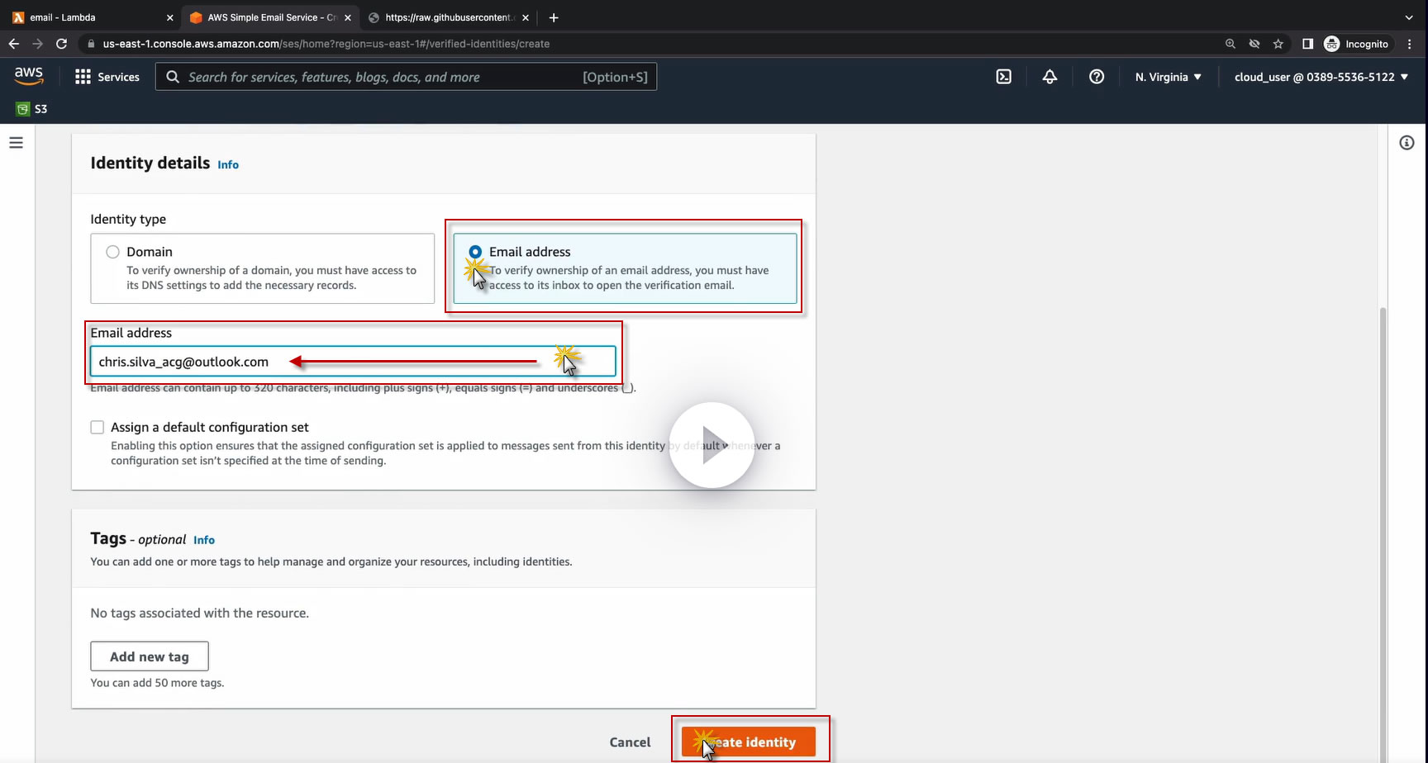Open the info panel icon on right
Image resolution: width=1428 pixels, height=763 pixels.
[x=1407, y=143]
